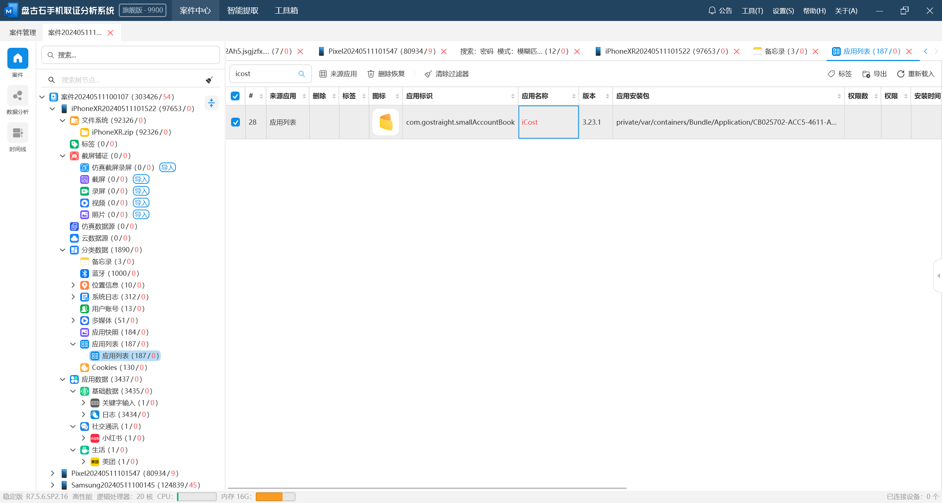This screenshot has height=503, width=942.
Task: Click the 公告 bell icon
Action: tap(712, 11)
